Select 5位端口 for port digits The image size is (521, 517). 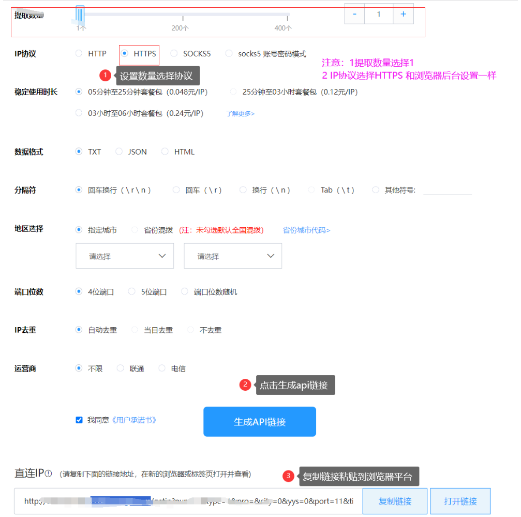(x=131, y=291)
